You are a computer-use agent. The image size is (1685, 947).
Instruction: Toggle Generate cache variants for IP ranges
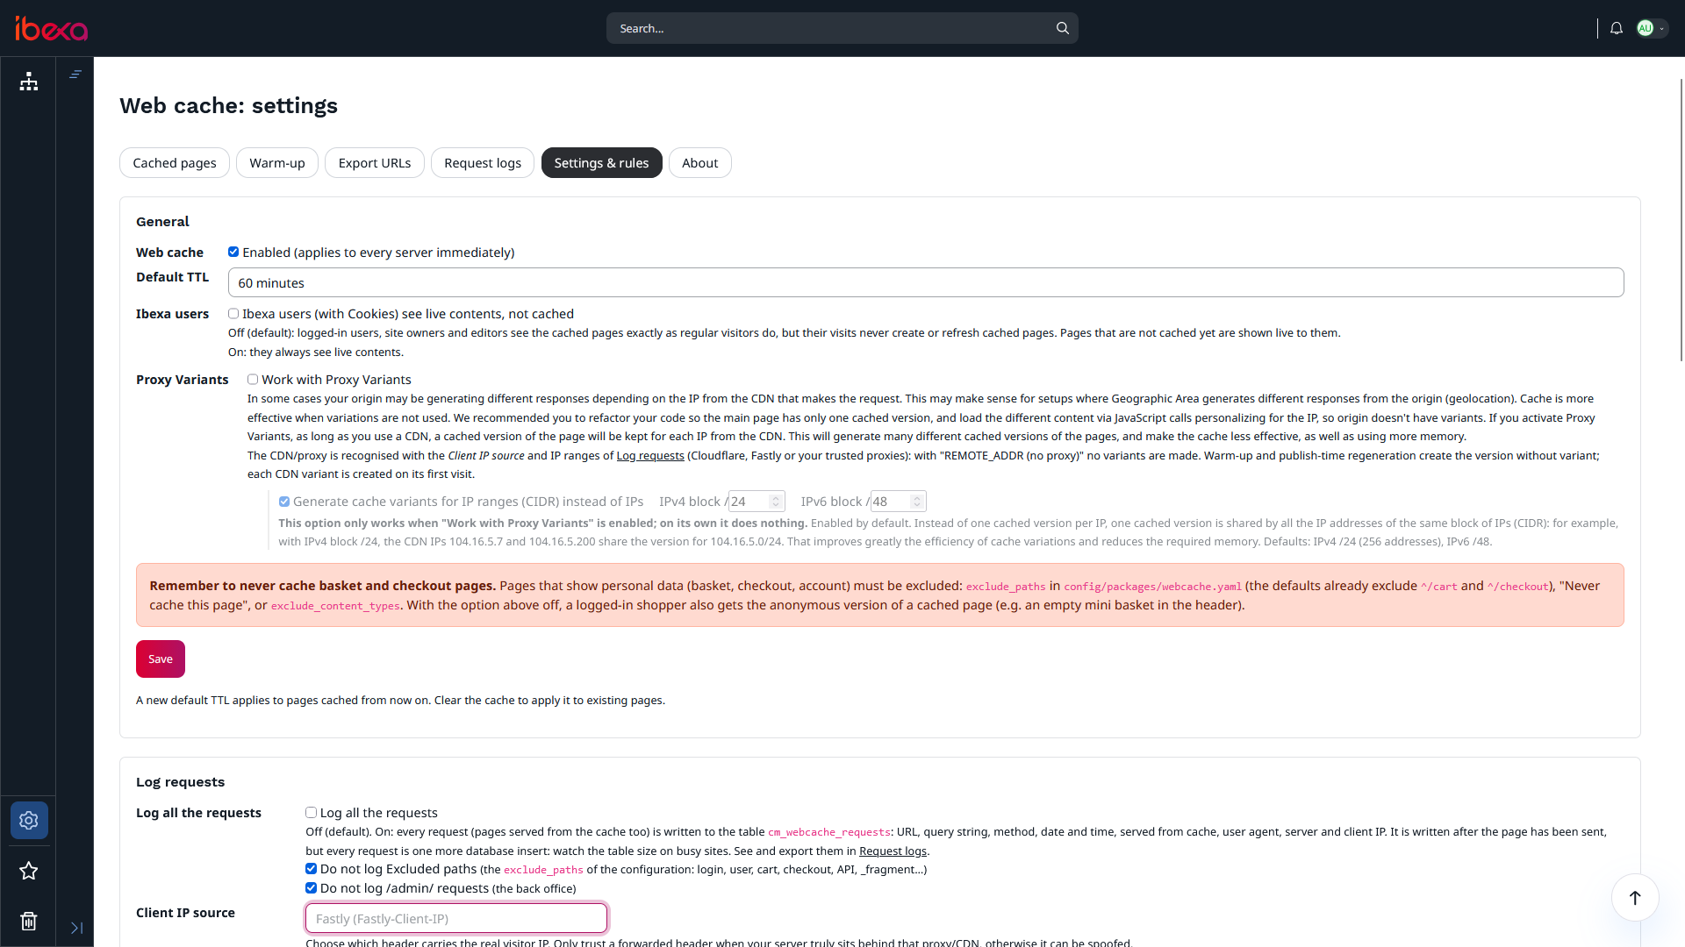[x=284, y=502]
